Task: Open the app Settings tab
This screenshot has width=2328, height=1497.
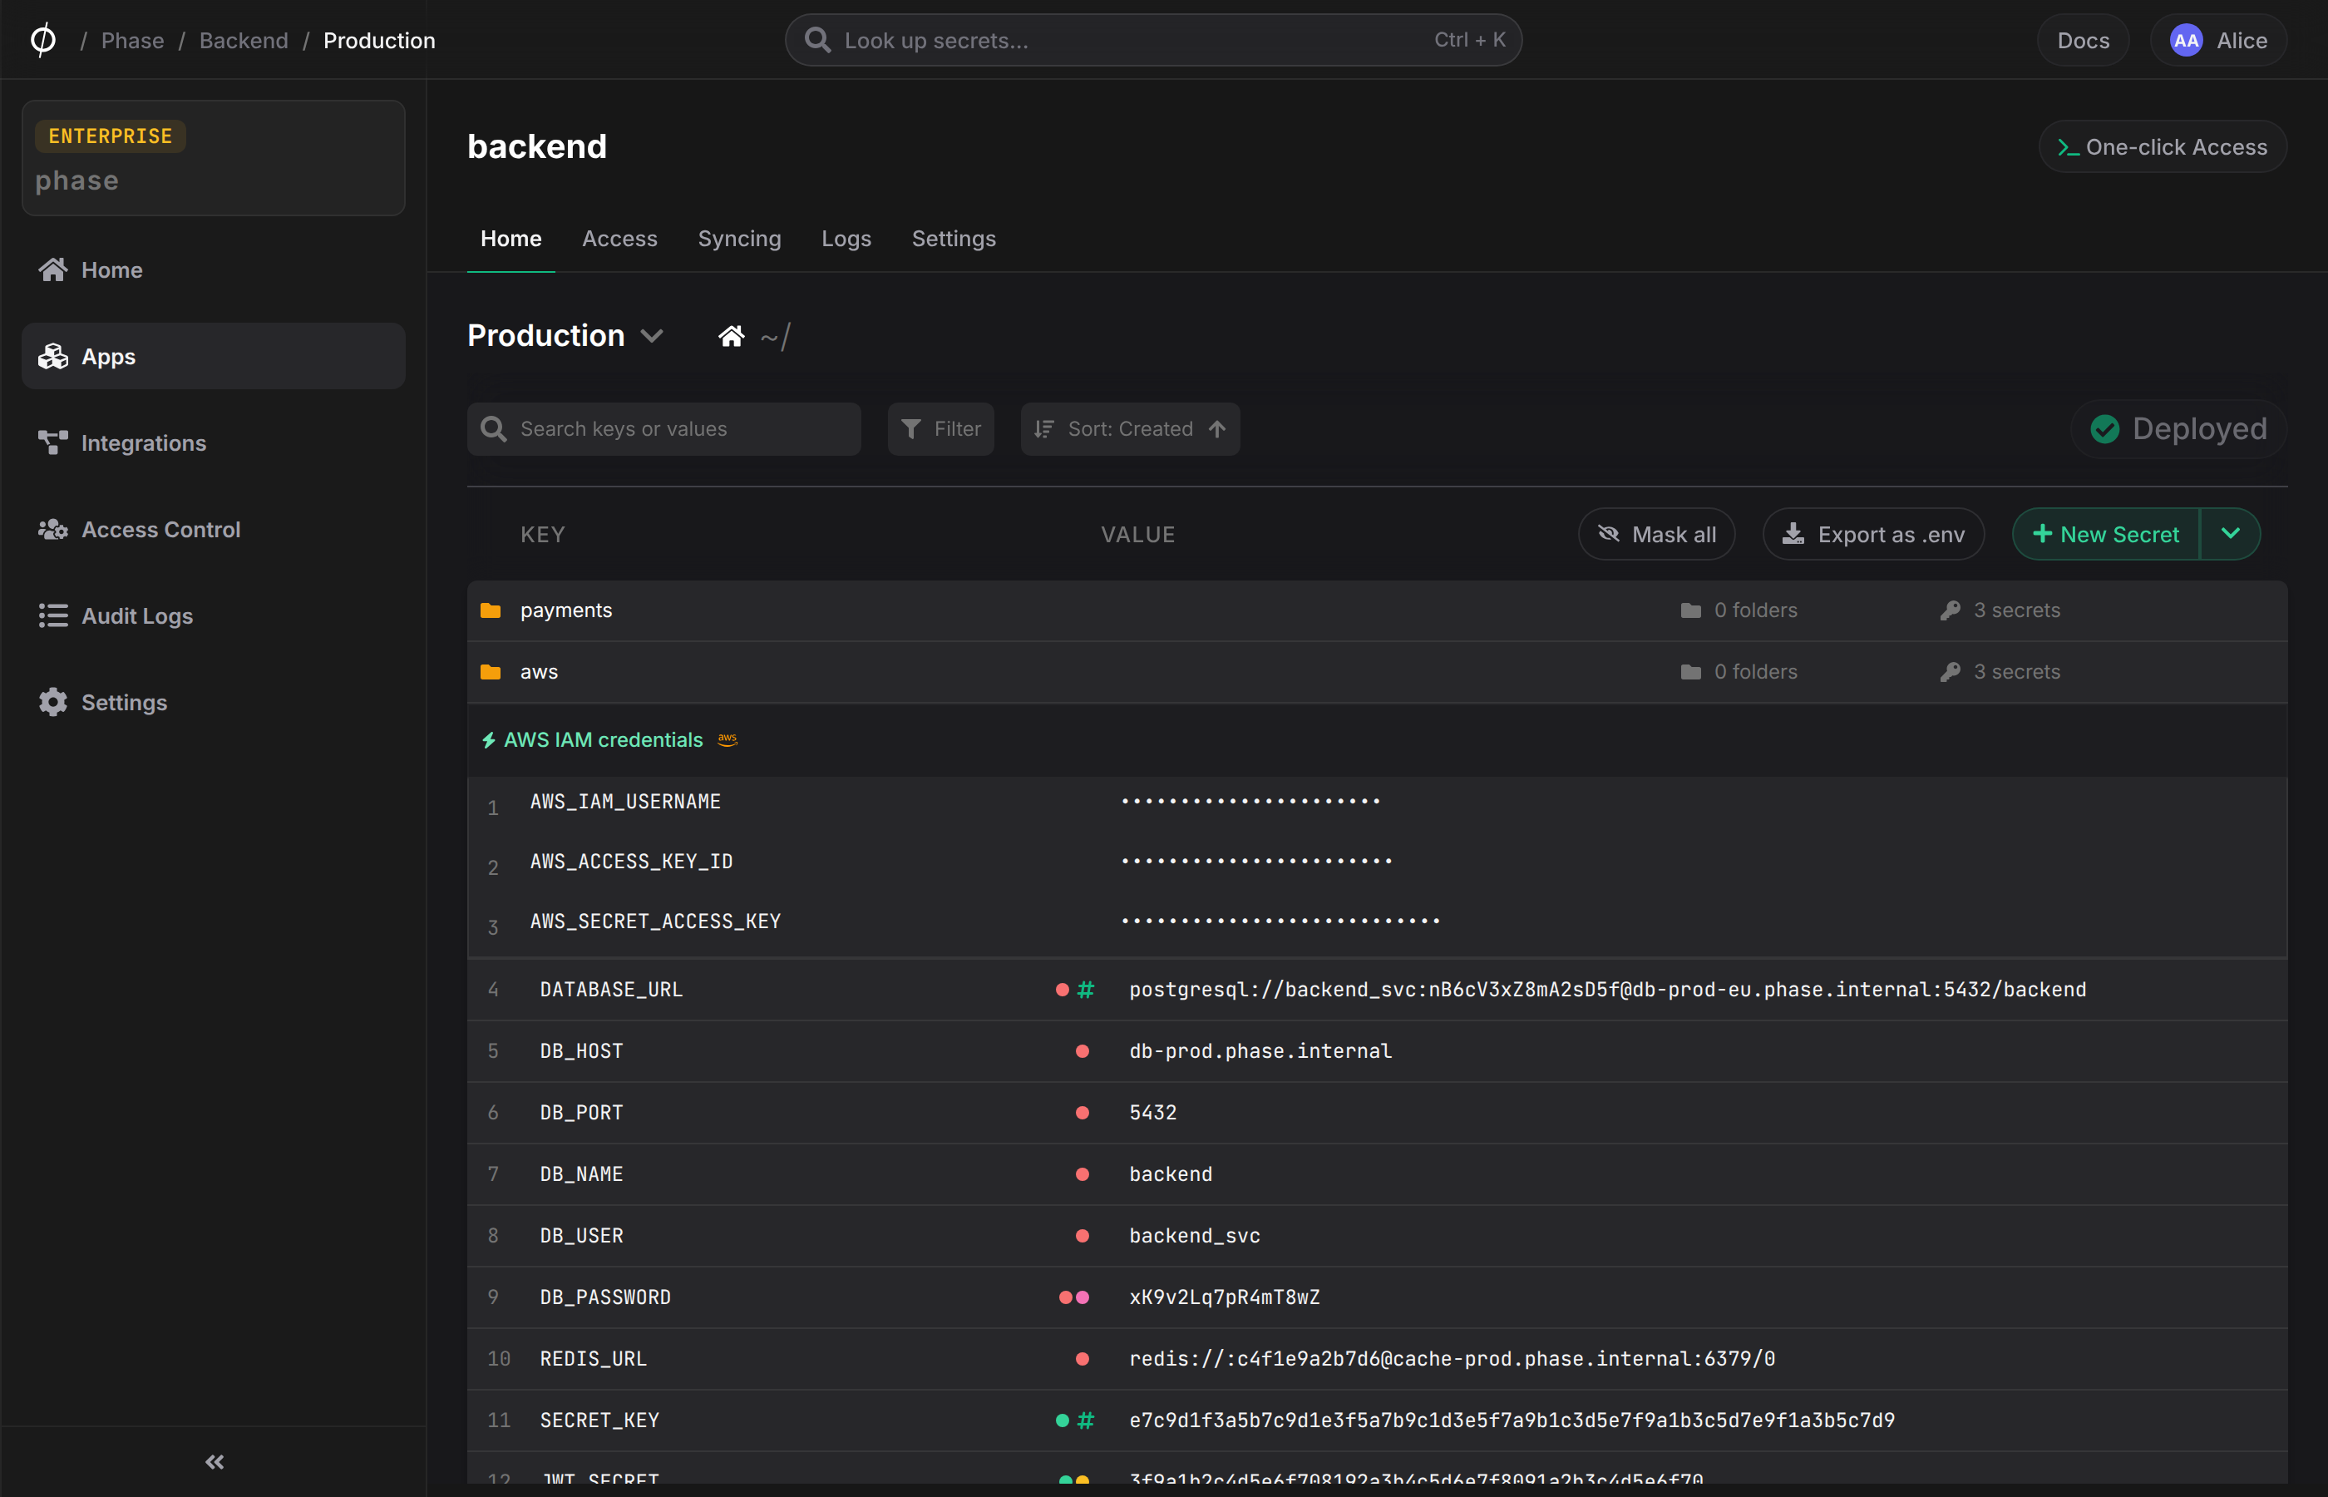Action: coord(954,238)
